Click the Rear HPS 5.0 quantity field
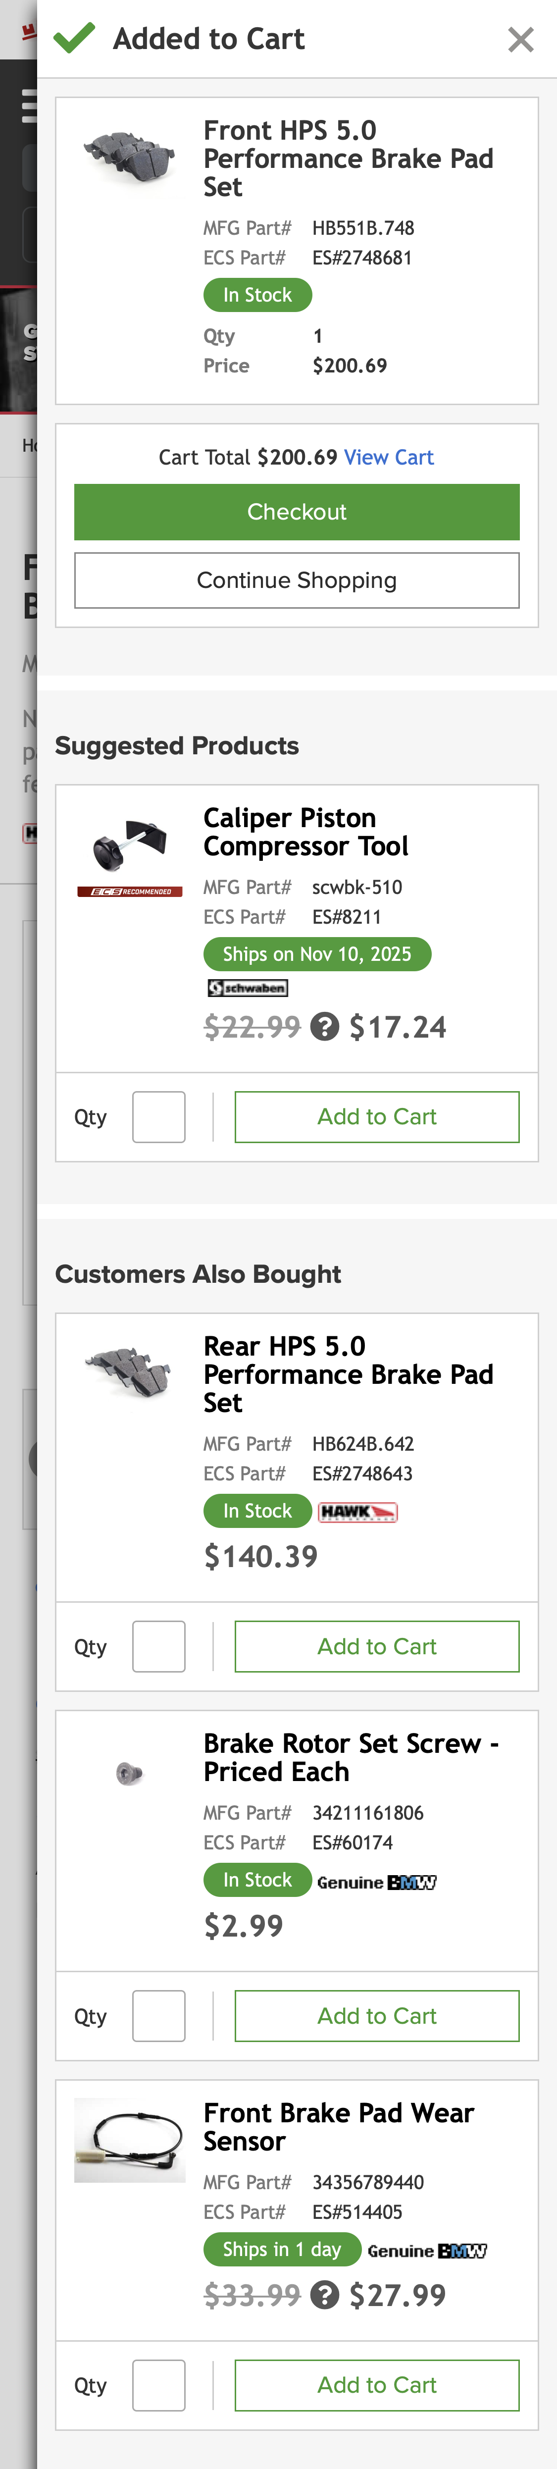The height and width of the screenshot is (2469, 557). click(159, 1647)
